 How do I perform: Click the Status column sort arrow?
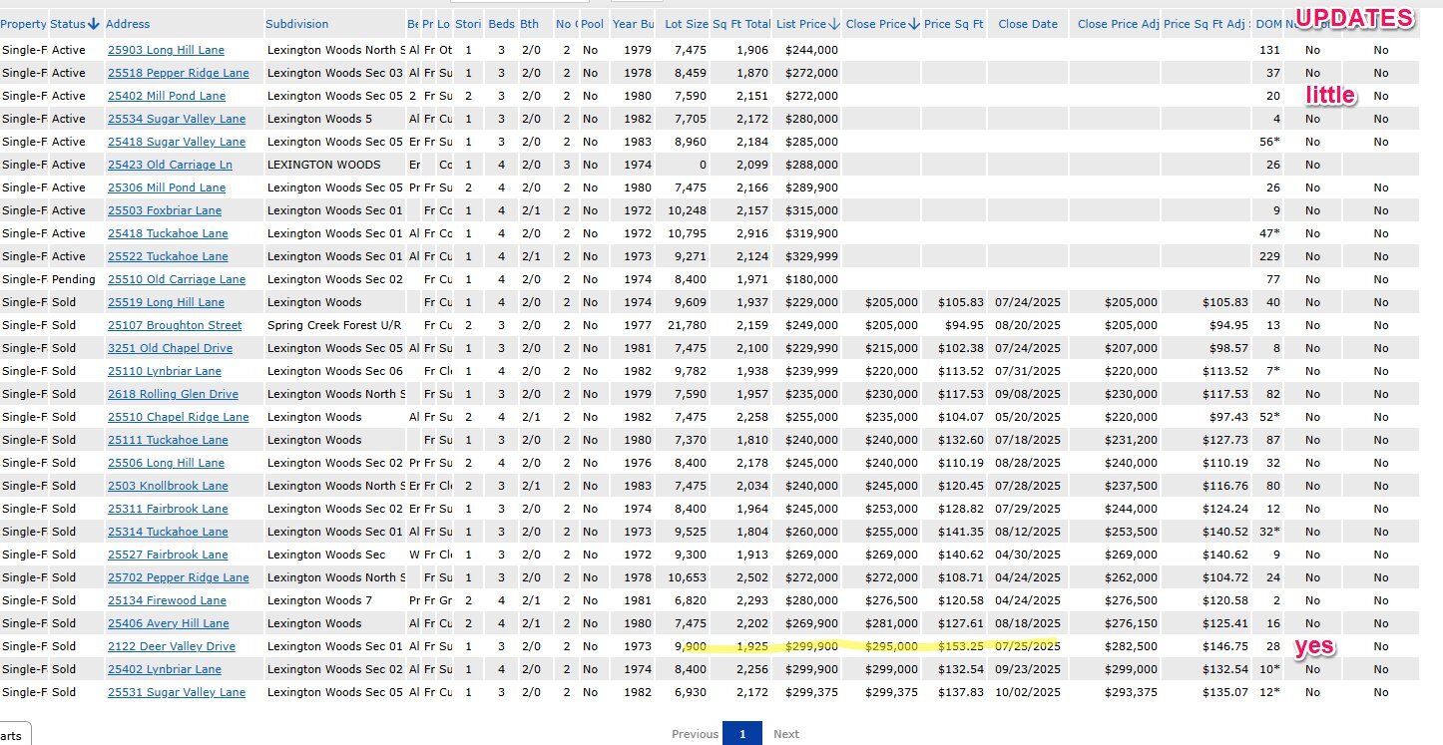94,24
